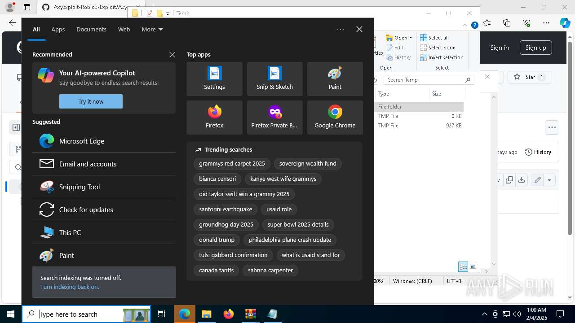Click Select none in Explorer ribbon

coord(438,48)
